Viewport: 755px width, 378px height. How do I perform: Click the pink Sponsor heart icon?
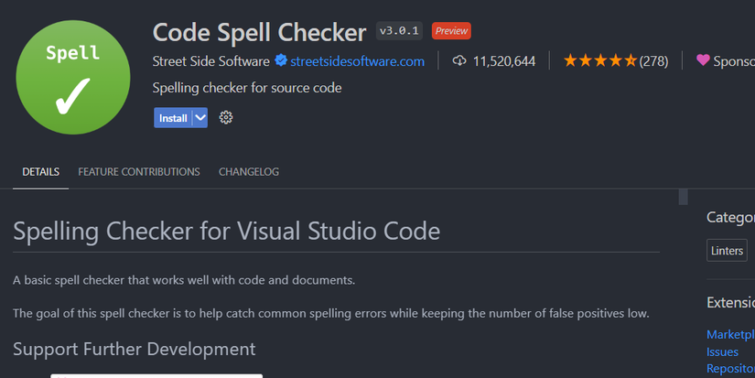click(703, 61)
